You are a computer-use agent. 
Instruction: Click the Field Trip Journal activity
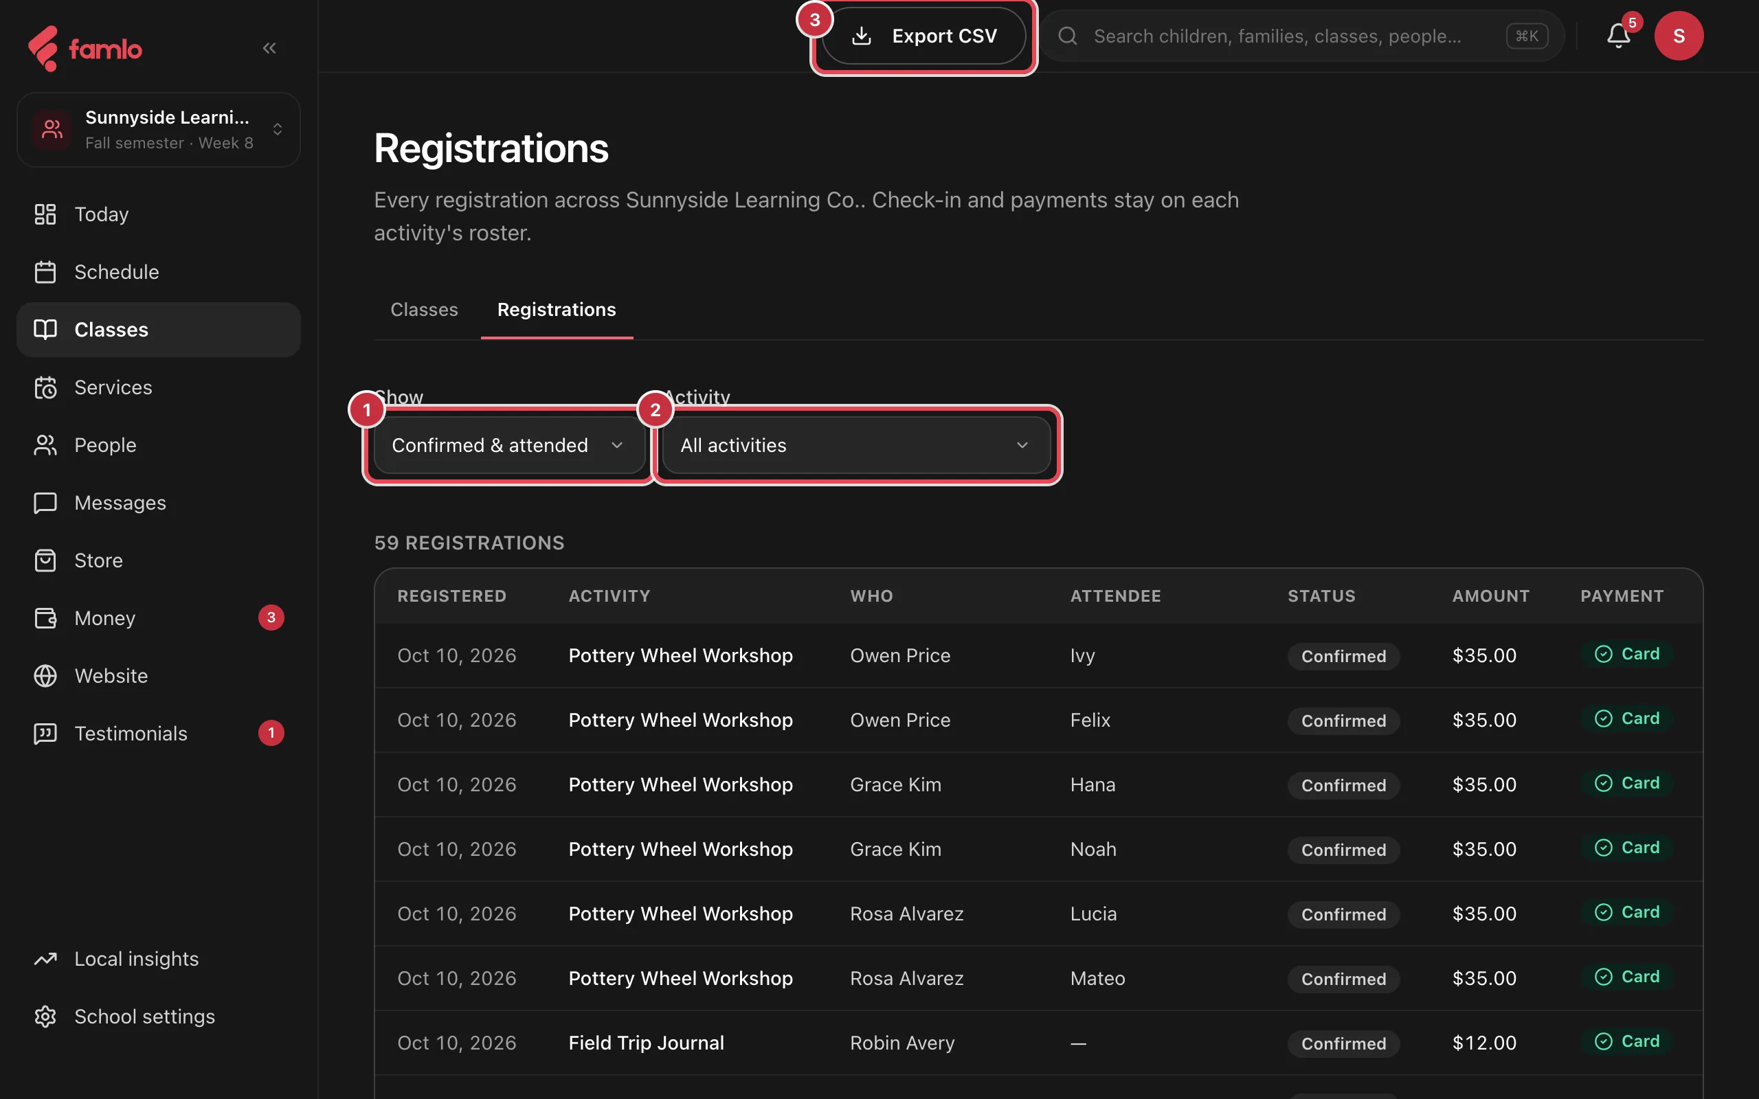(x=646, y=1043)
